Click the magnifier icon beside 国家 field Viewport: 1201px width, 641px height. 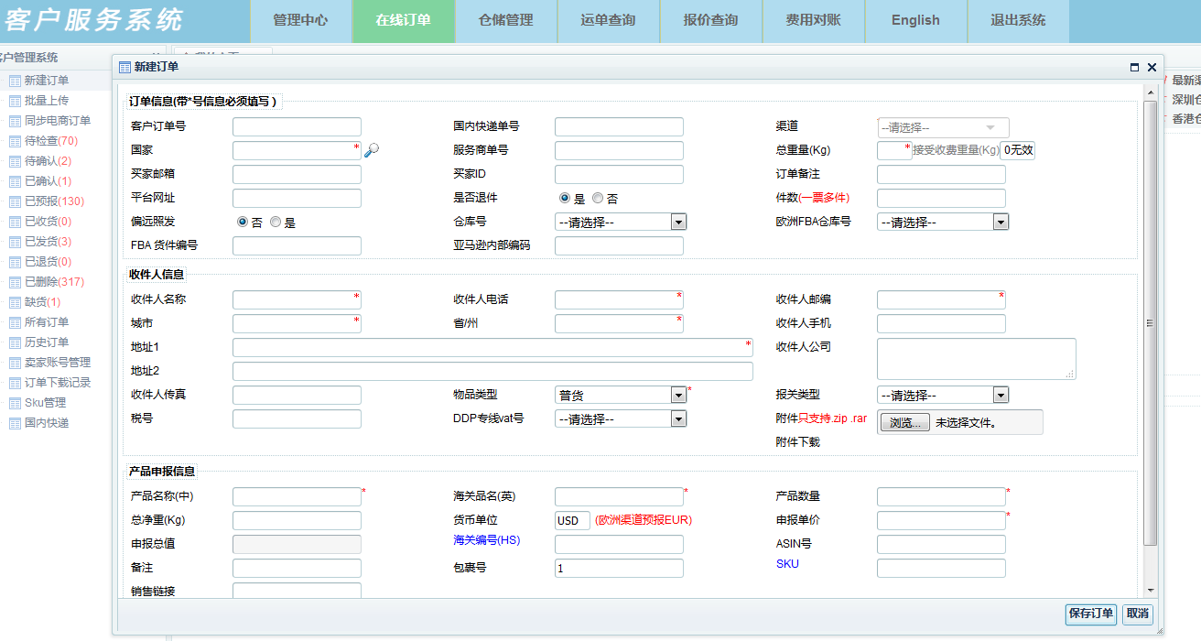[x=371, y=151]
